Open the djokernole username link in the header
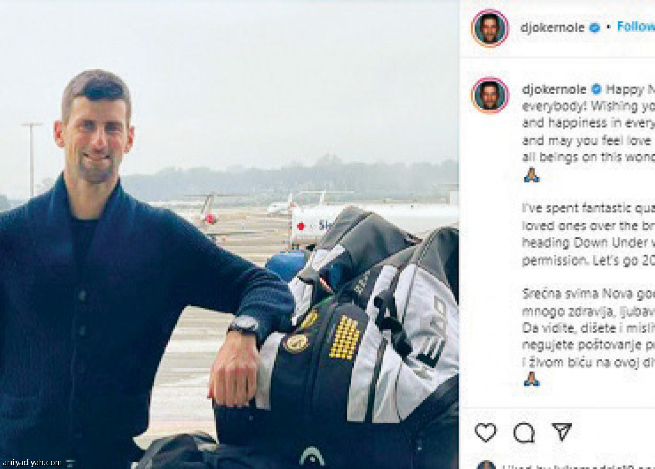 pos(553,27)
